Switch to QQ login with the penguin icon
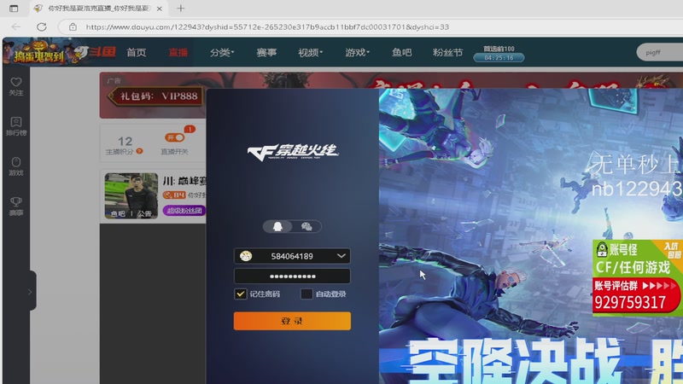Viewport: 683px width, 384px height. click(x=277, y=226)
